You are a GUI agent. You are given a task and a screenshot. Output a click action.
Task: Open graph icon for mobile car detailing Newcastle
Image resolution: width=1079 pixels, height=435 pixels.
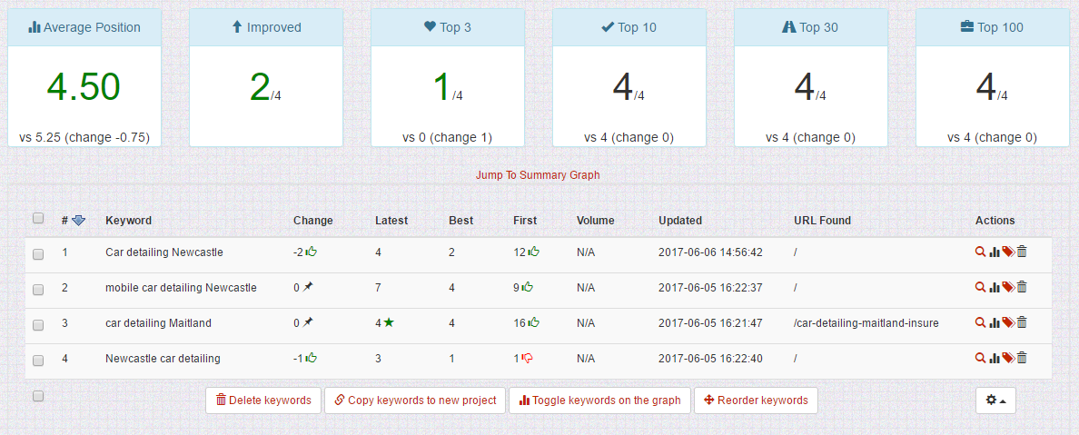(x=995, y=287)
